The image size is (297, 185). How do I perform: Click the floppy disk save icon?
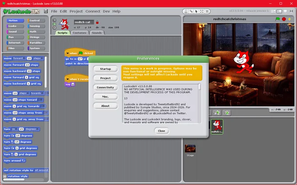coord(46,11)
